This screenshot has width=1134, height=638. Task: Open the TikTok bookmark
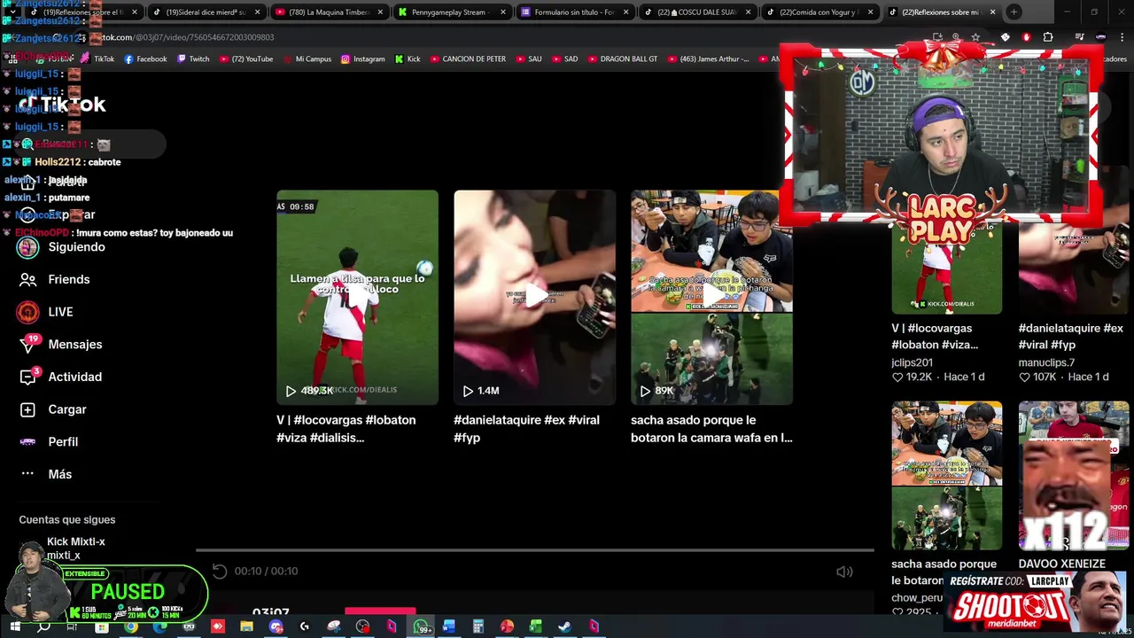[x=98, y=59]
